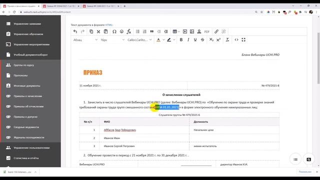The image size is (320, 180).
Task: Expand the table options dropdown arrow
Action: 179,31
